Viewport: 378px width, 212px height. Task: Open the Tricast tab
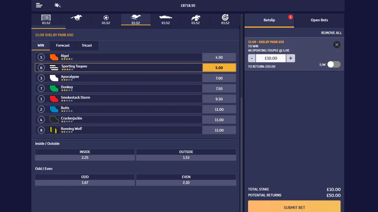pyautogui.click(x=87, y=45)
